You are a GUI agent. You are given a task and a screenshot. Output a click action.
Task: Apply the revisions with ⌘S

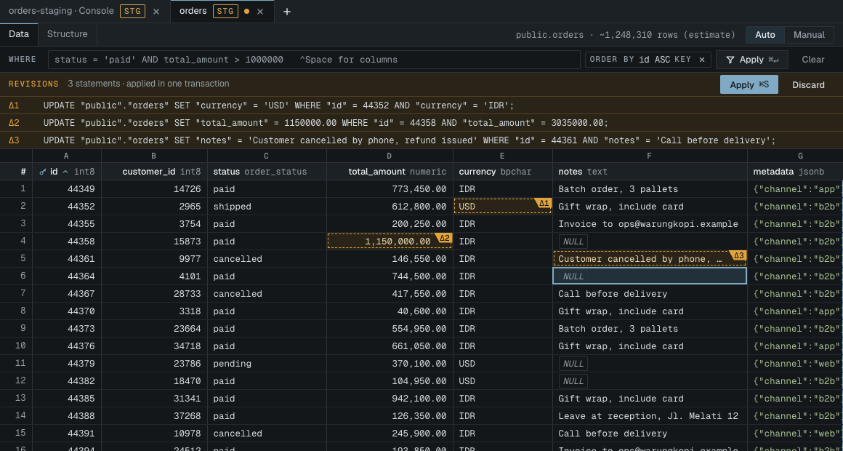(x=749, y=84)
